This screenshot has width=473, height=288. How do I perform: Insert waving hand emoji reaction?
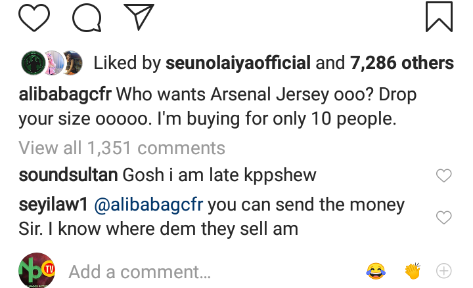(412, 270)
